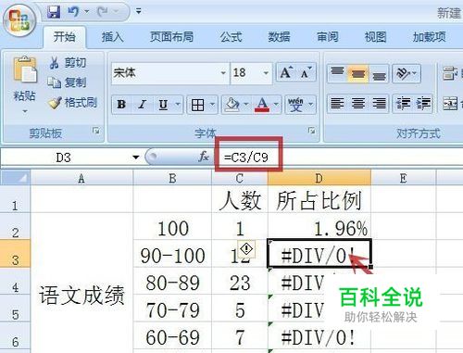Select column B header

click(x=172, y=178)
